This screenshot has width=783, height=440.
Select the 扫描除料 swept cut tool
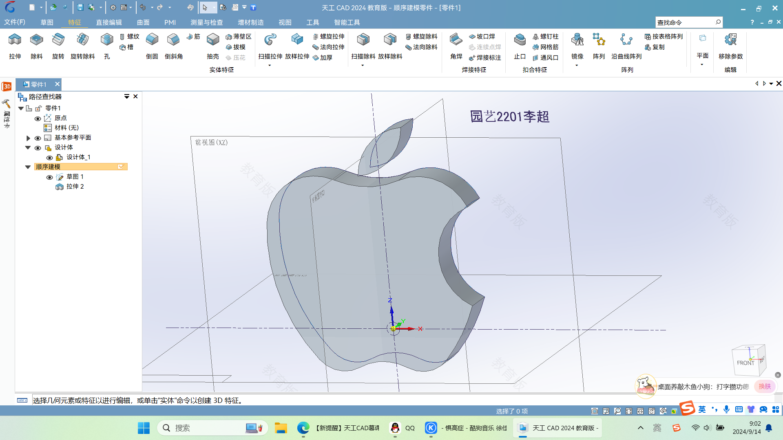click(363, 46)
